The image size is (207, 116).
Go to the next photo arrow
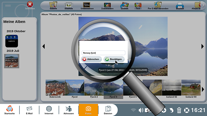(203, 46)
